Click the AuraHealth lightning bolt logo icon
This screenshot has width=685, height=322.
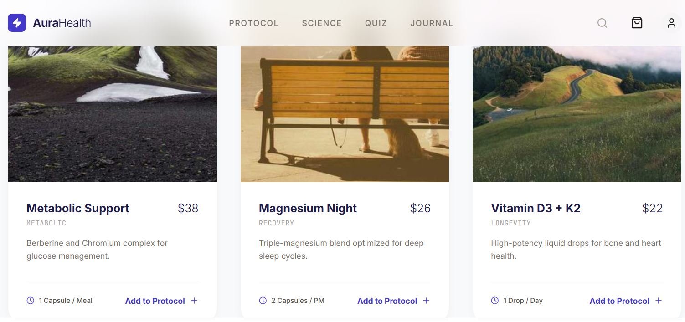pyautogui.click(x=16, y=22)
